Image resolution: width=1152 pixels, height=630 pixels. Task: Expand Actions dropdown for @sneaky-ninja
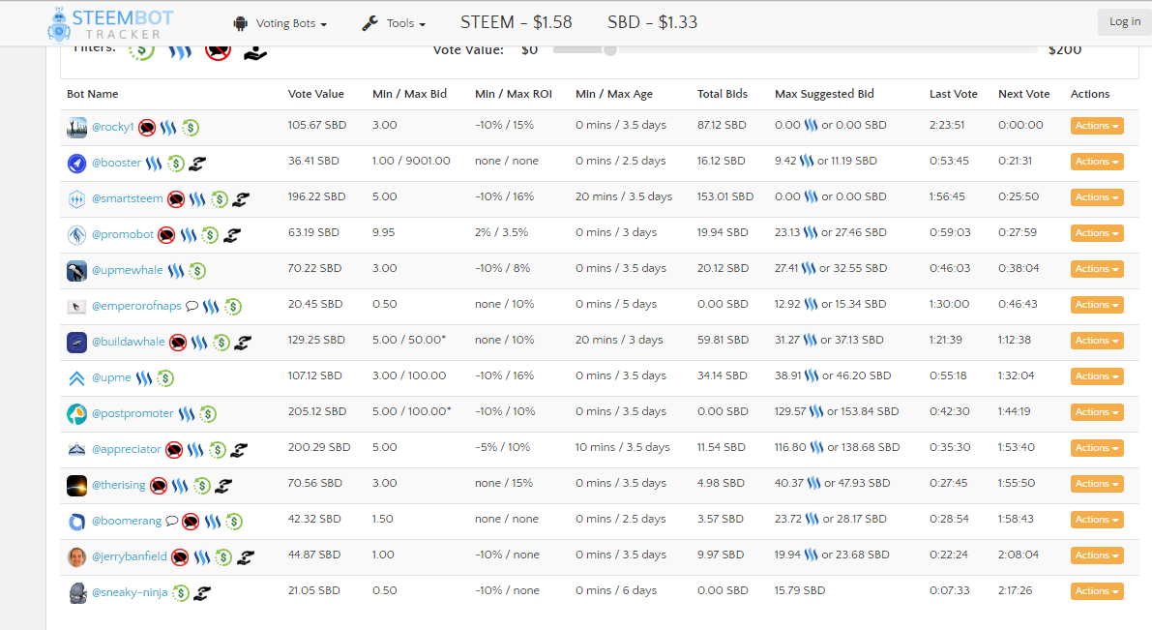[x=1097, y=591]
